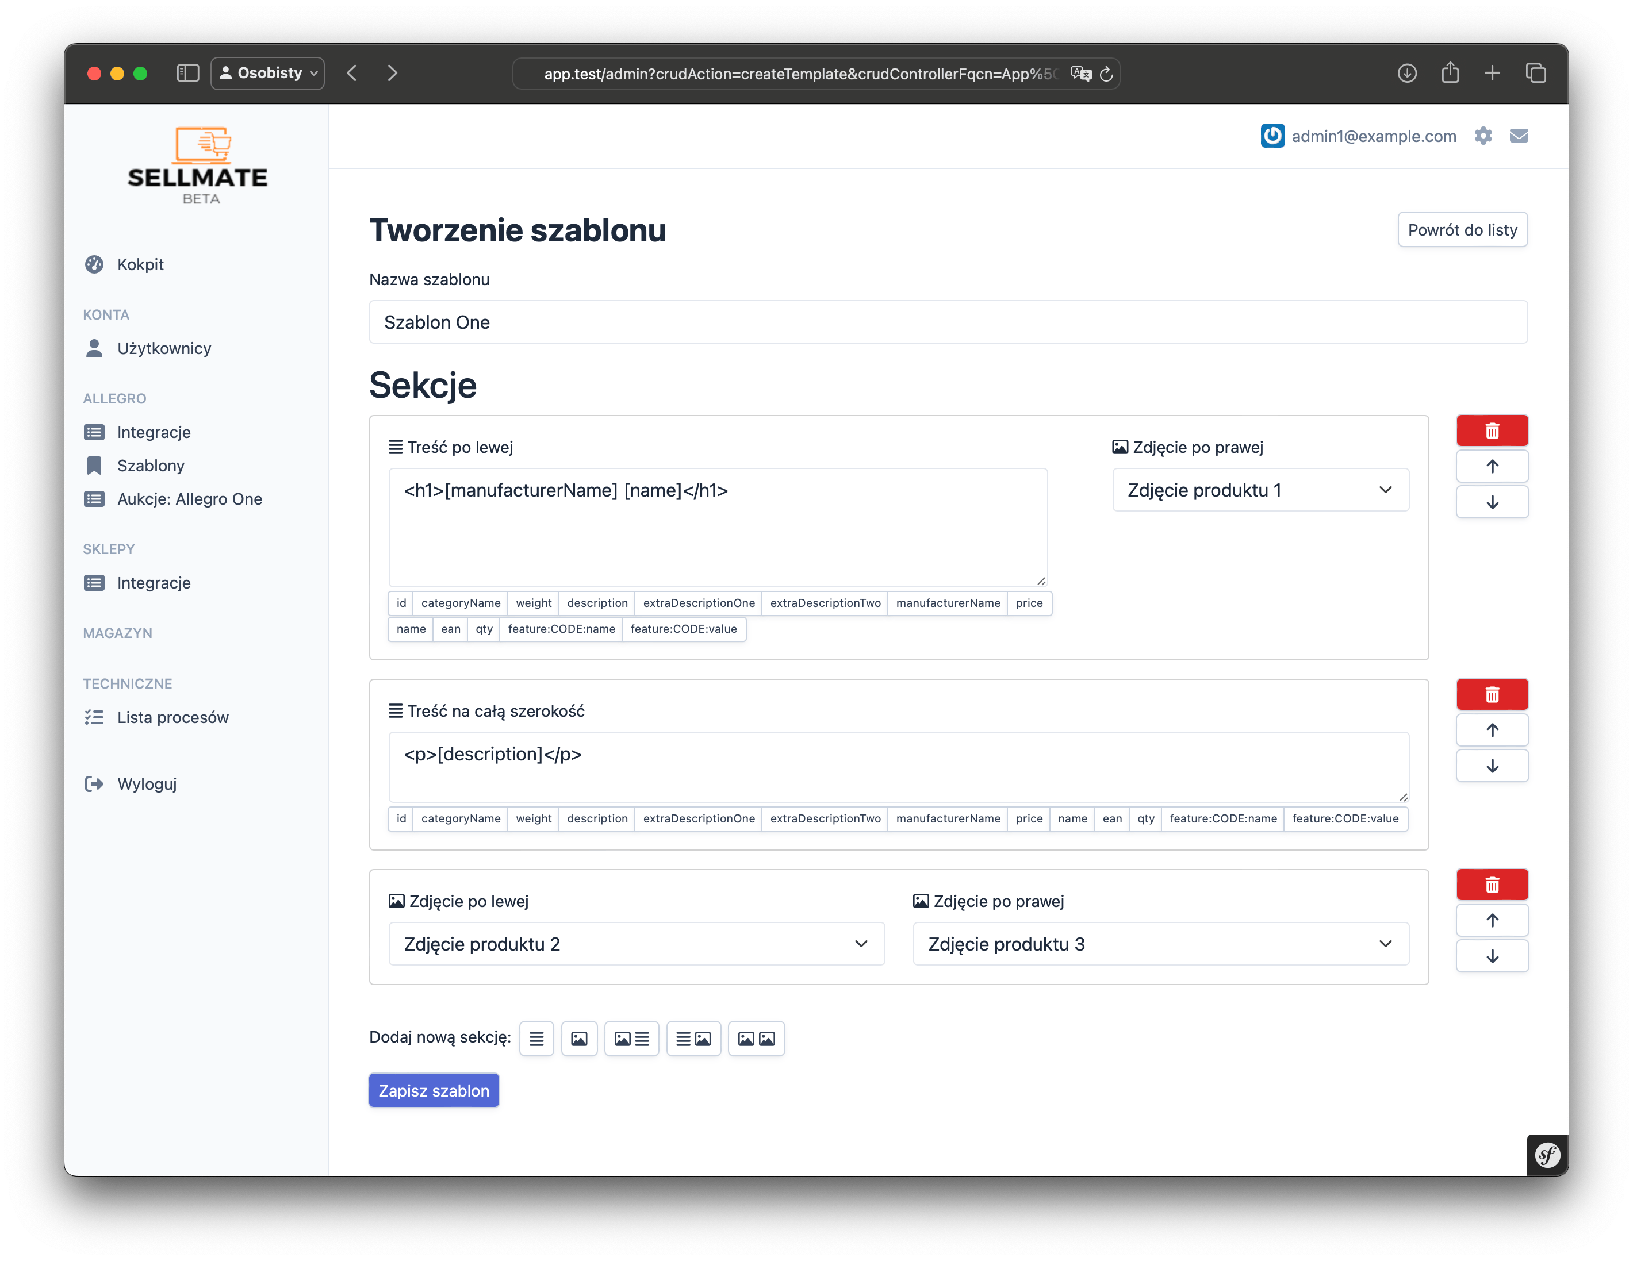Click admin1@example.com user link
This screenshot has width=1633, height=1261.
[x=1374, y=136]
